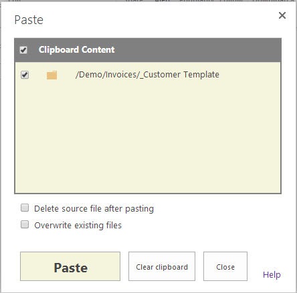Select the /Demo/Invoices/_Customer Template path entry
The width and height of the screenshot is (297, 293).
147,75
